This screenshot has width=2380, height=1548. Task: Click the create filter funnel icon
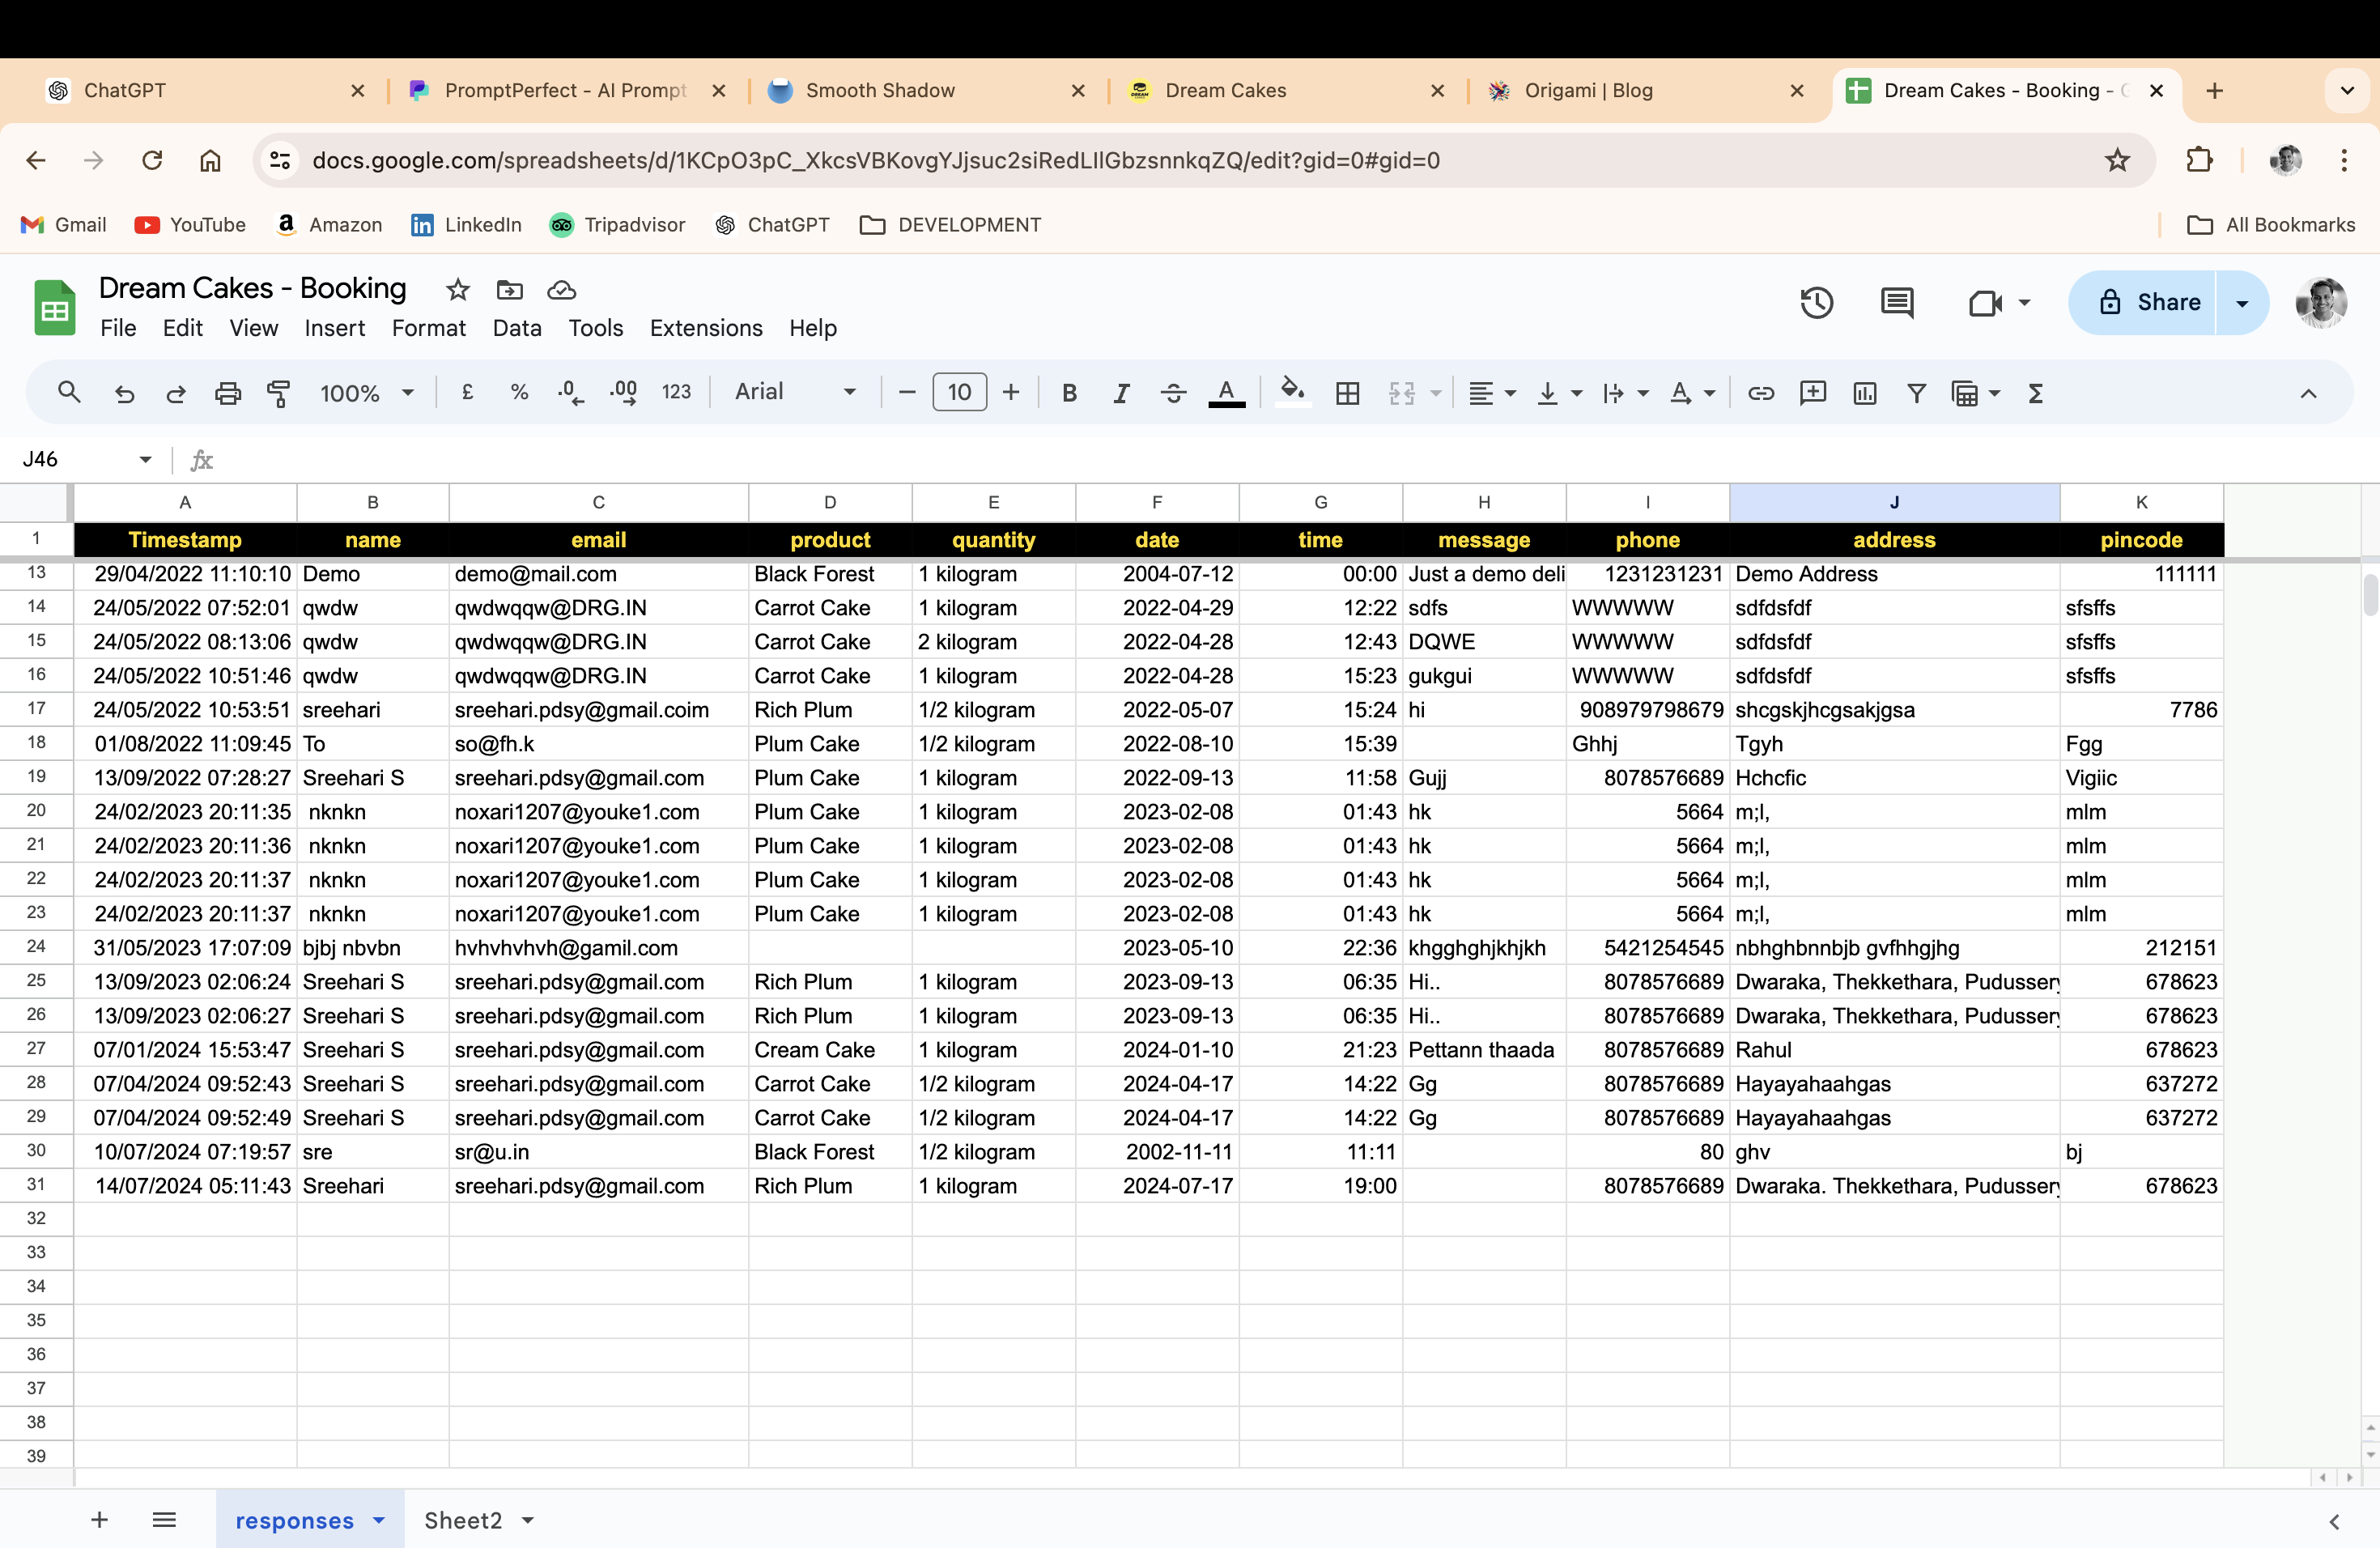[1916, 393]
